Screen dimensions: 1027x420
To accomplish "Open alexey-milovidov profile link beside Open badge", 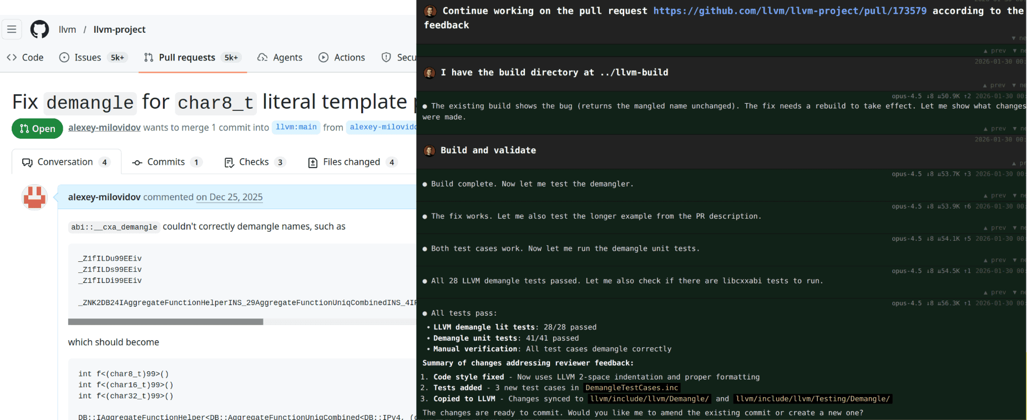I will tap(104, 127).
